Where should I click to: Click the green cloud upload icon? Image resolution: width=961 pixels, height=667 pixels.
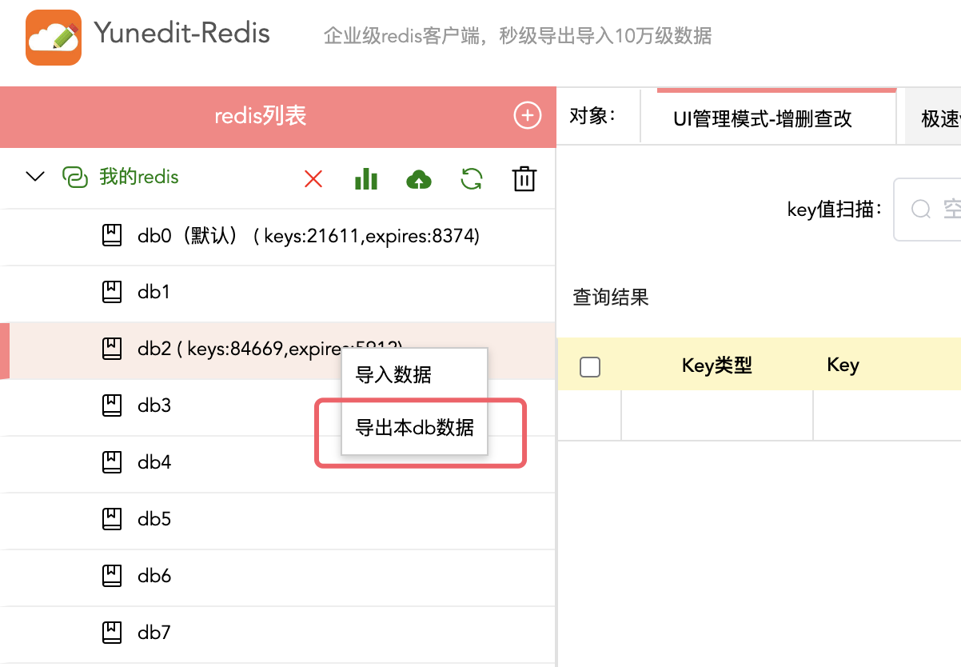419,180
